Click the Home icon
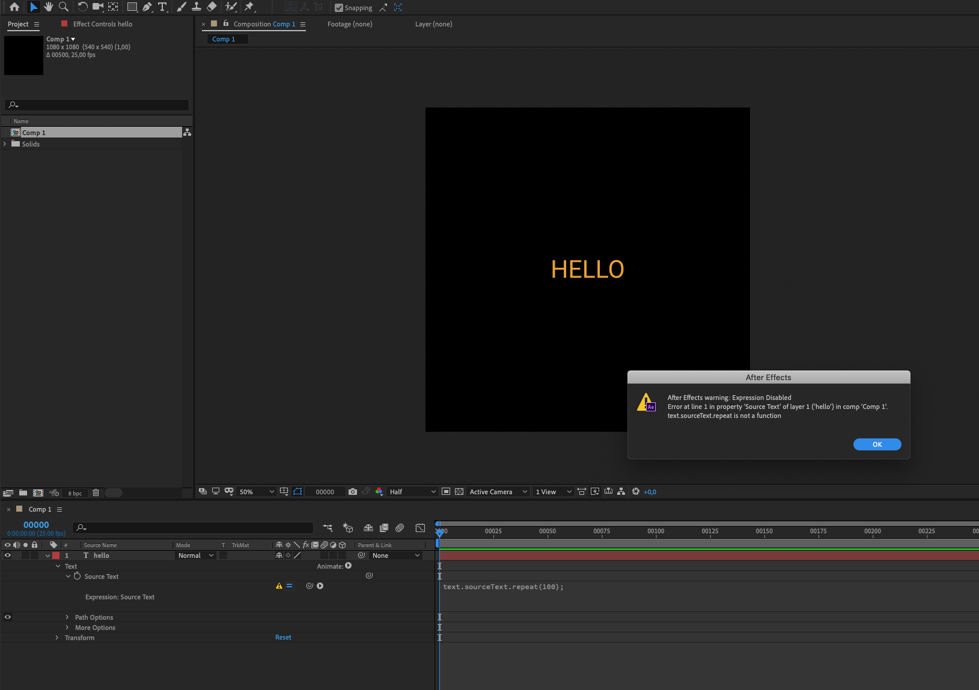The height and width of the screenshot is (690, 979). pos(14,7)
